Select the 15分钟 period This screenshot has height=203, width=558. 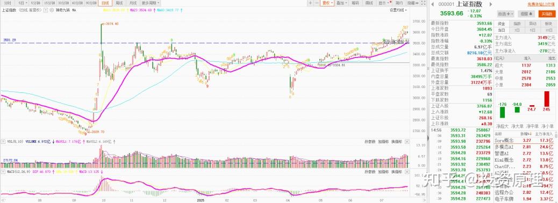tap(49, 3)
